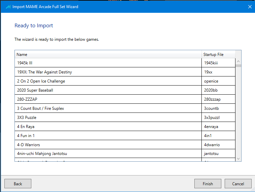The height and width of the screenshot is (192, 255).
Task: Click the 'Ready to Import' heading
Action: [x=34, y=26]
